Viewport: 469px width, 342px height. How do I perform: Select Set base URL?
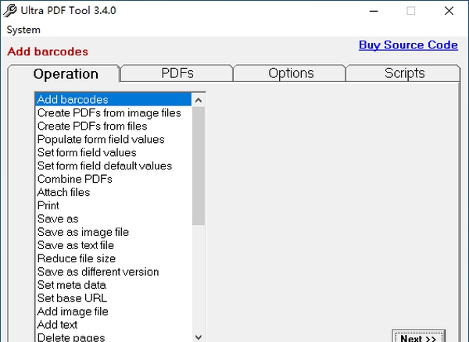(x=113, y=298)
